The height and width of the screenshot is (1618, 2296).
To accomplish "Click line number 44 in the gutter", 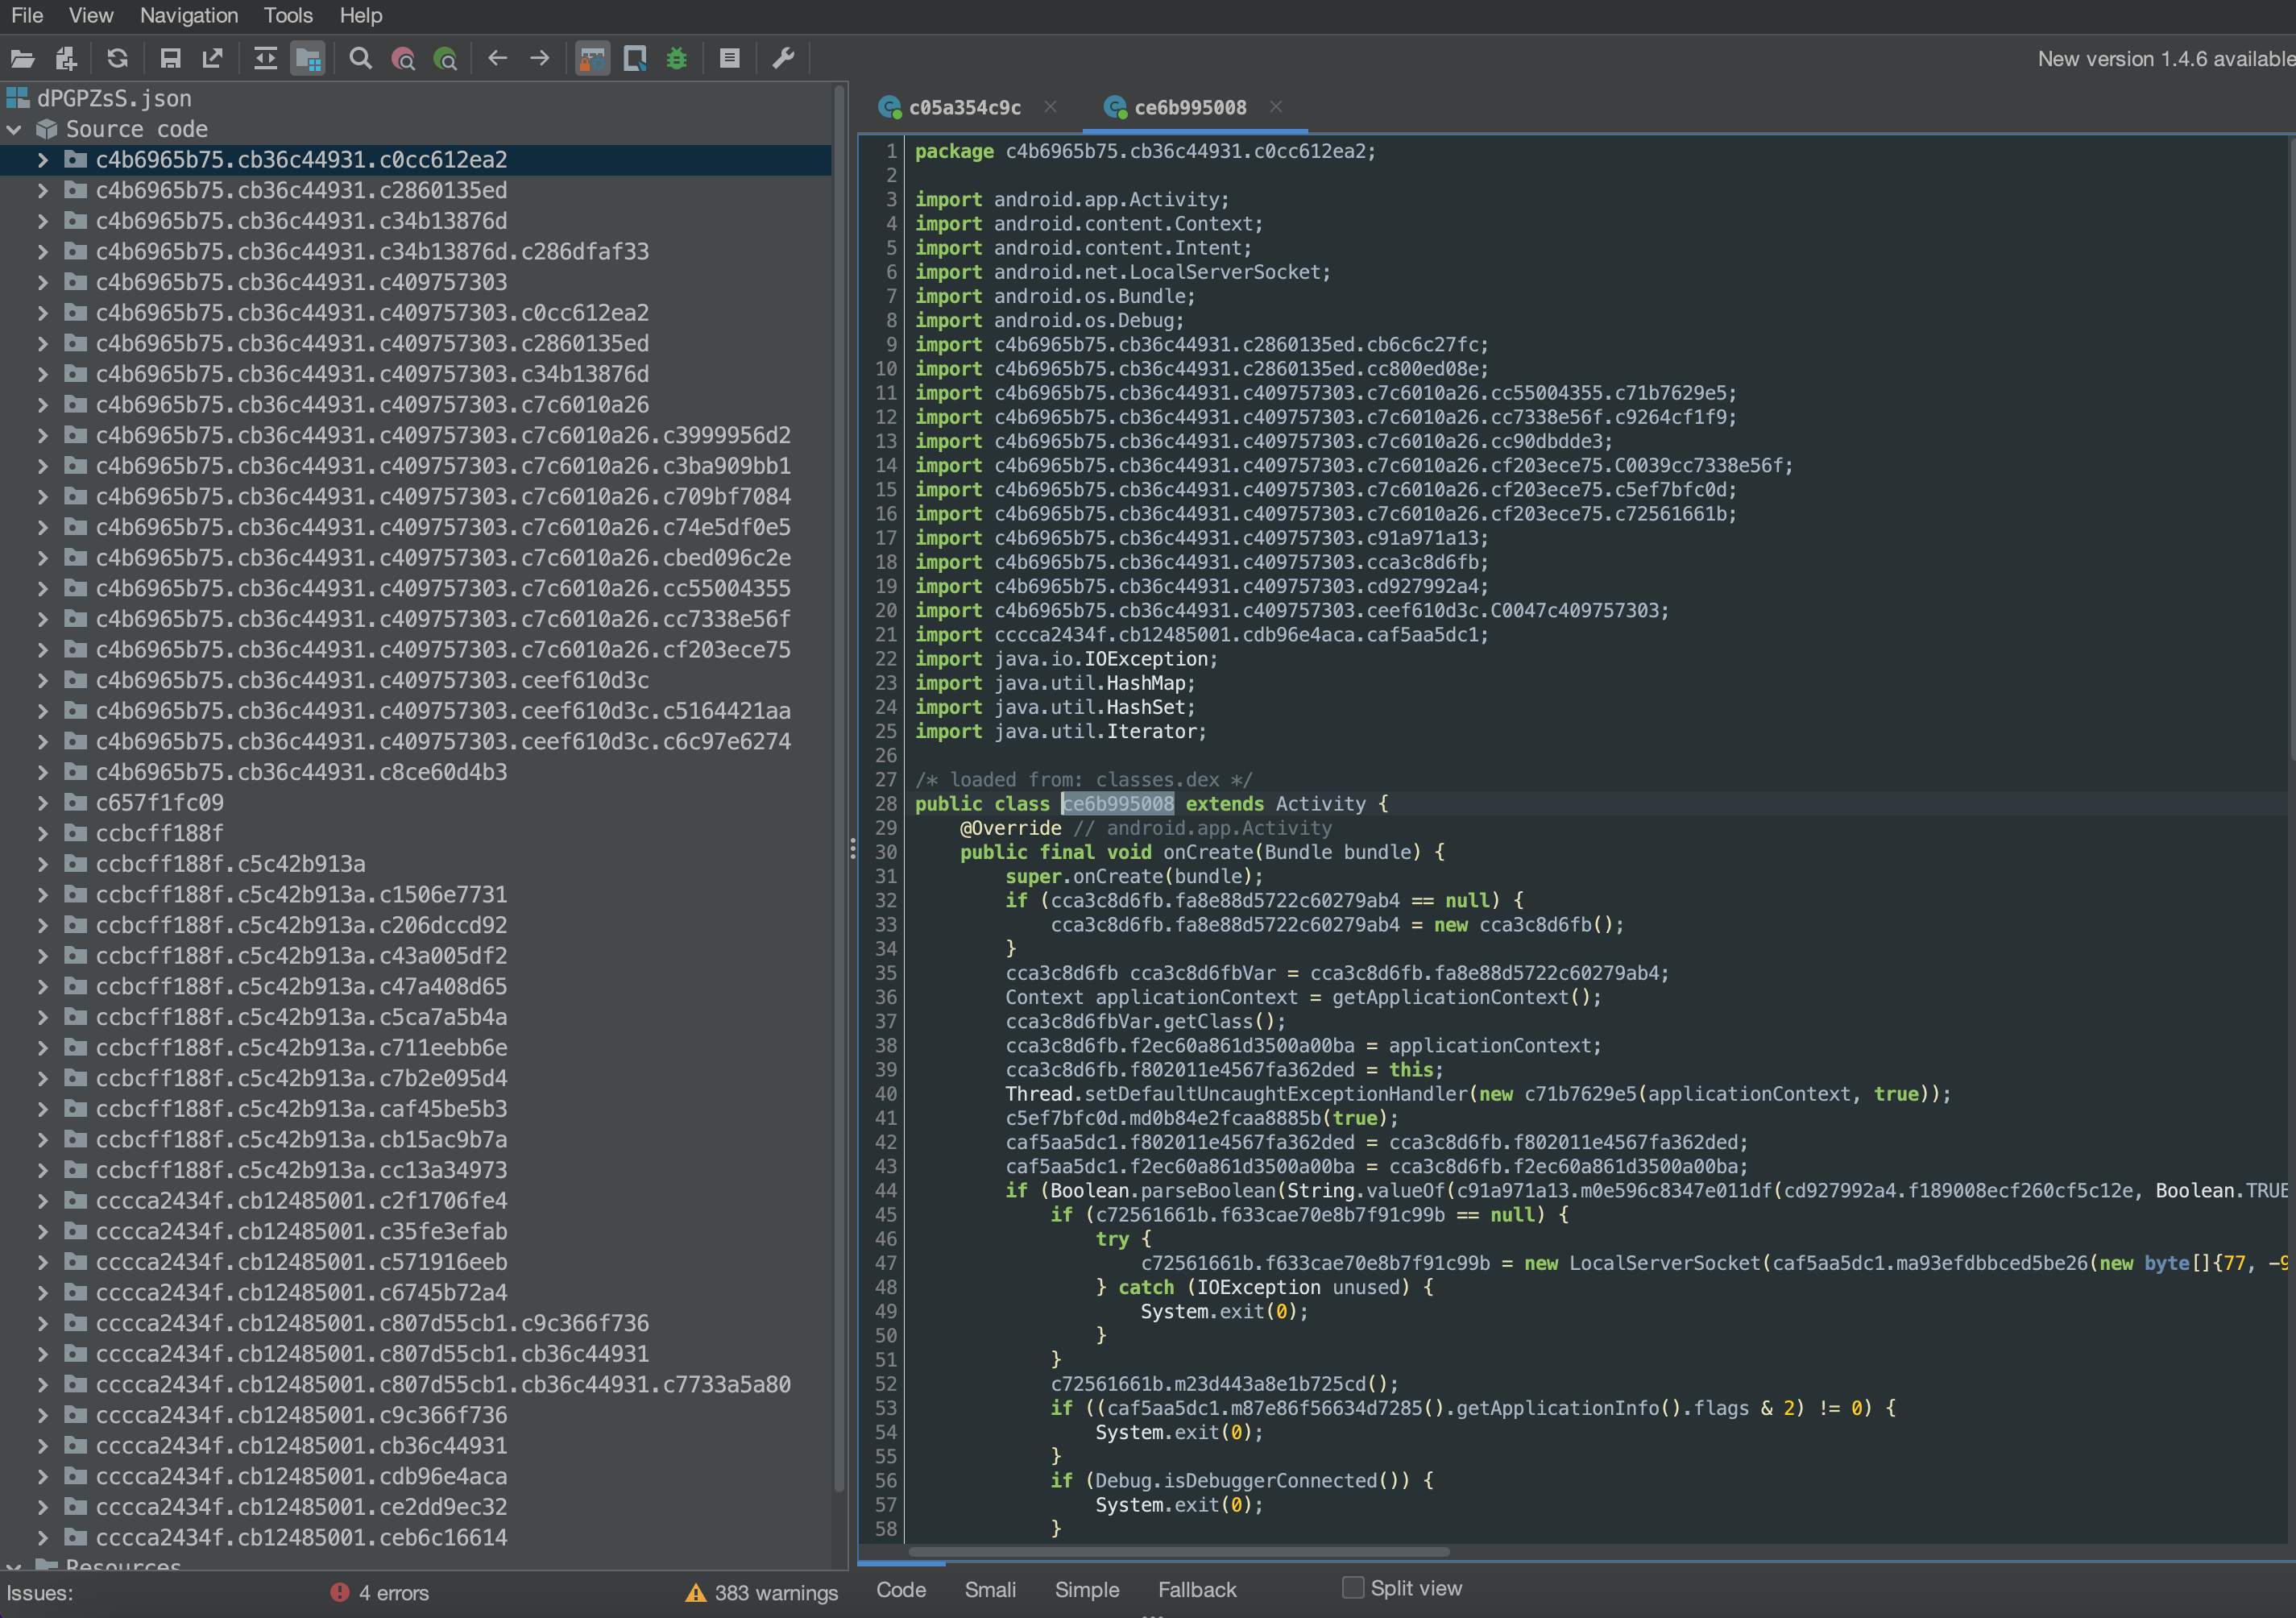I will pyautogui.click(x=886, y=1191).
